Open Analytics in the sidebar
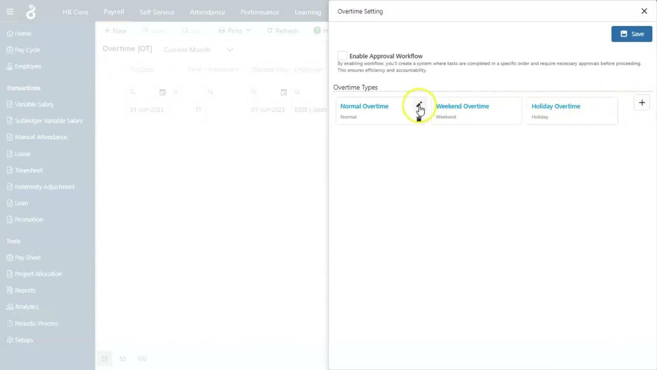 click(23, 307)
